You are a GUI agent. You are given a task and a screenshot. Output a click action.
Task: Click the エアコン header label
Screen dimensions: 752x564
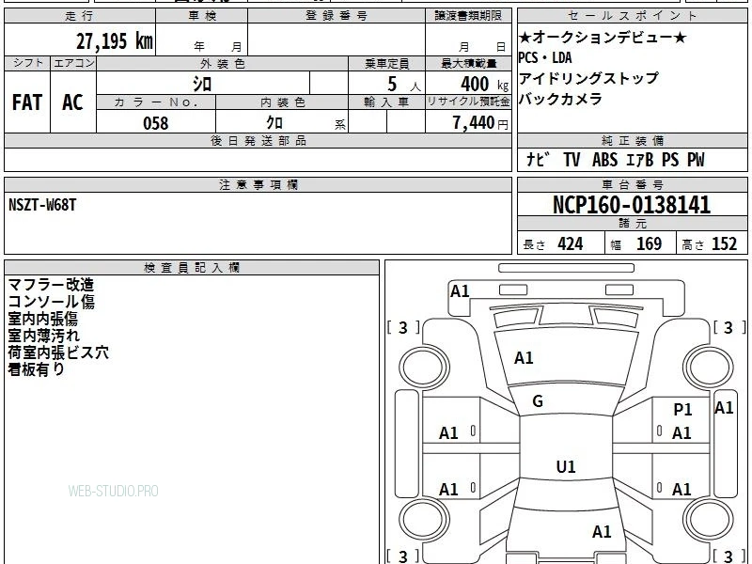coord(73,63)
